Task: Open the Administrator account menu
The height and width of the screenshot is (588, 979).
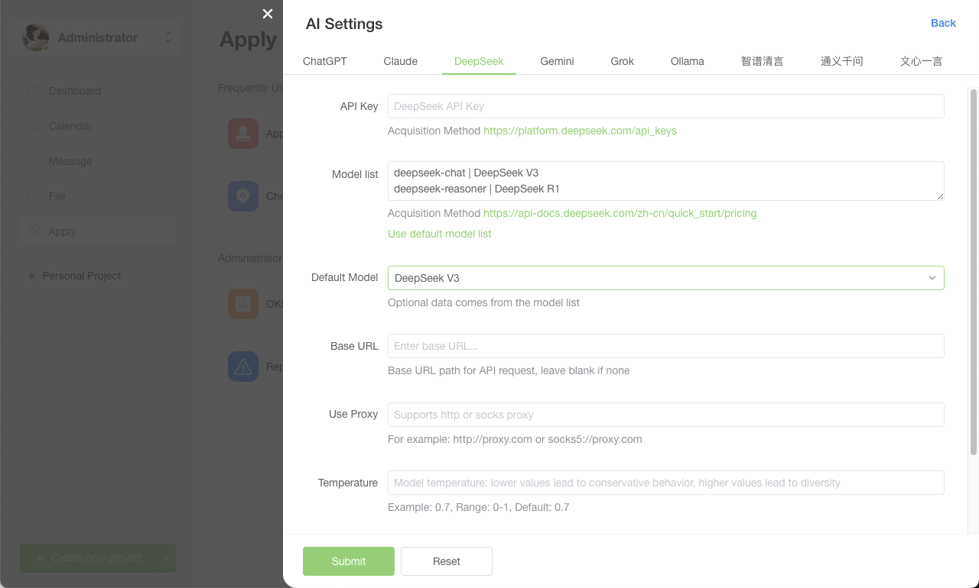Action: coord(98,37)
